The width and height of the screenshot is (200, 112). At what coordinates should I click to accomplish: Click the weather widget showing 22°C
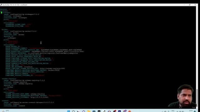coord(6,111)
